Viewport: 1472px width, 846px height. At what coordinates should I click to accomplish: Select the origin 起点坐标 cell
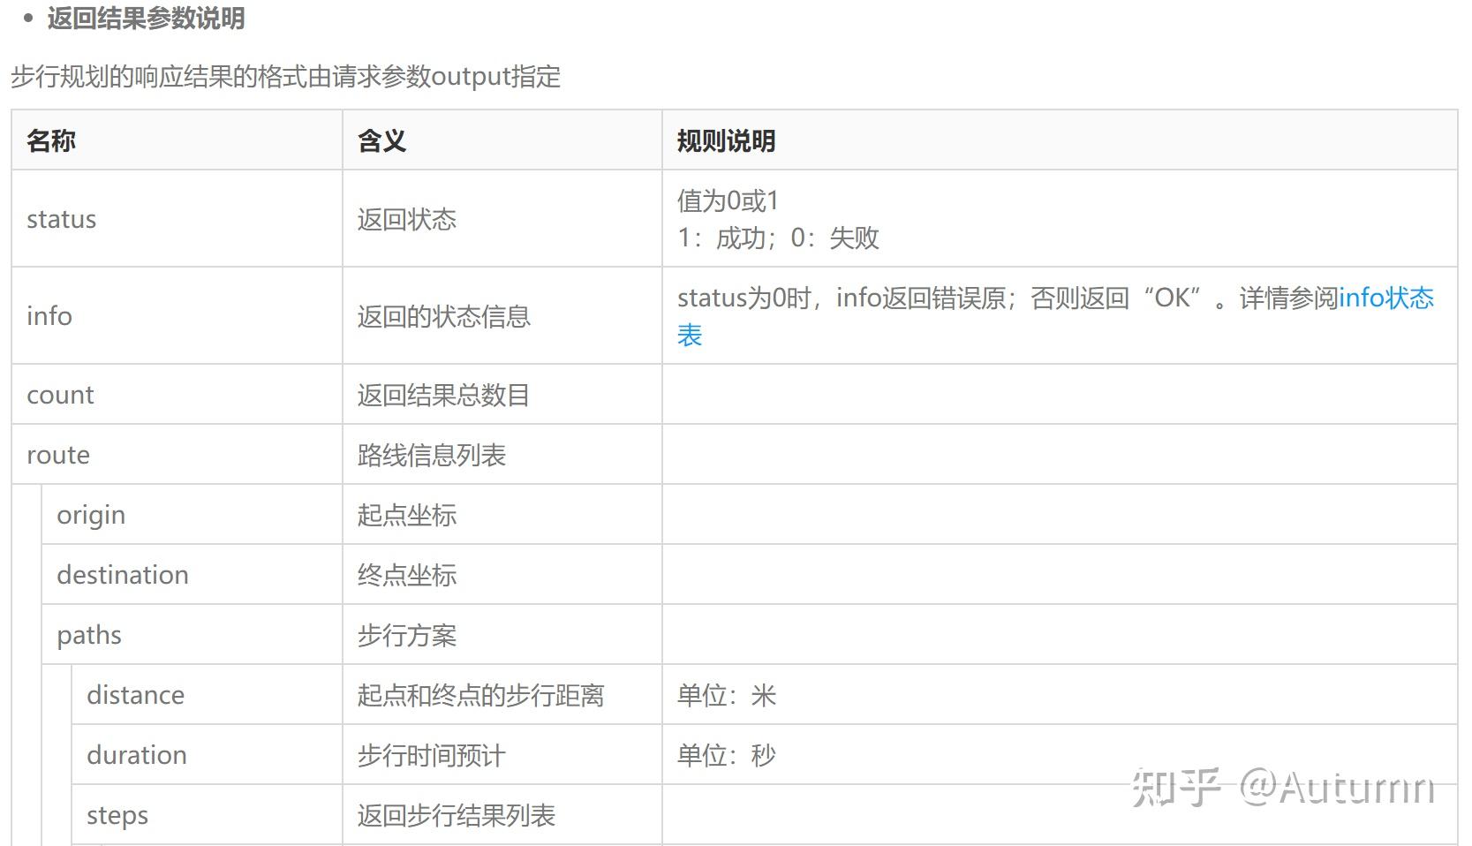point(406,515)
